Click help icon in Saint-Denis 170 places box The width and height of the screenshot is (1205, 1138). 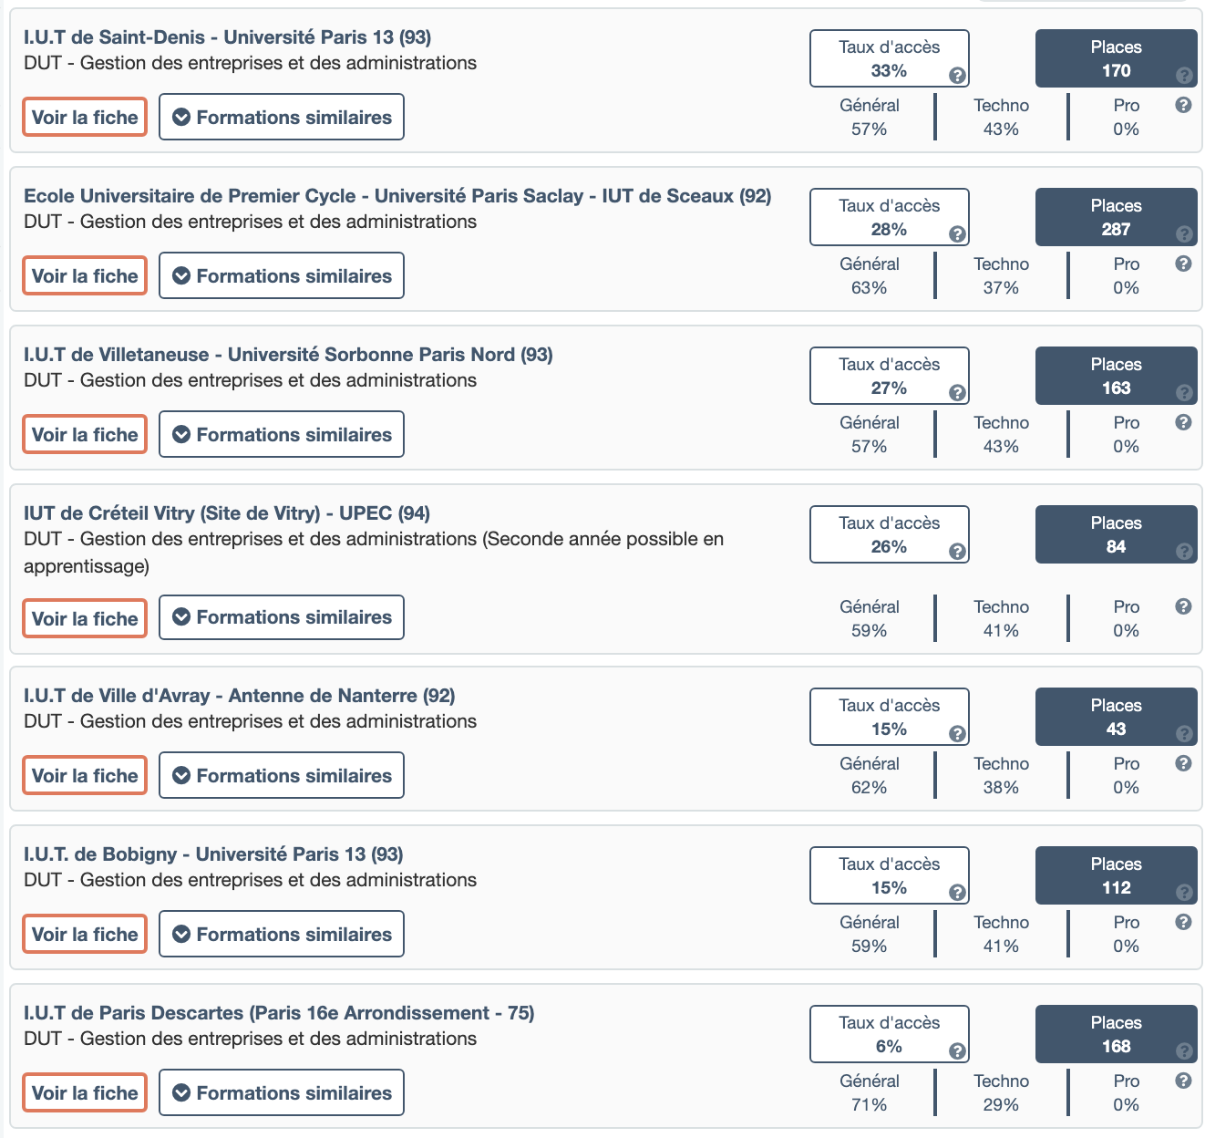point(1184,76)
